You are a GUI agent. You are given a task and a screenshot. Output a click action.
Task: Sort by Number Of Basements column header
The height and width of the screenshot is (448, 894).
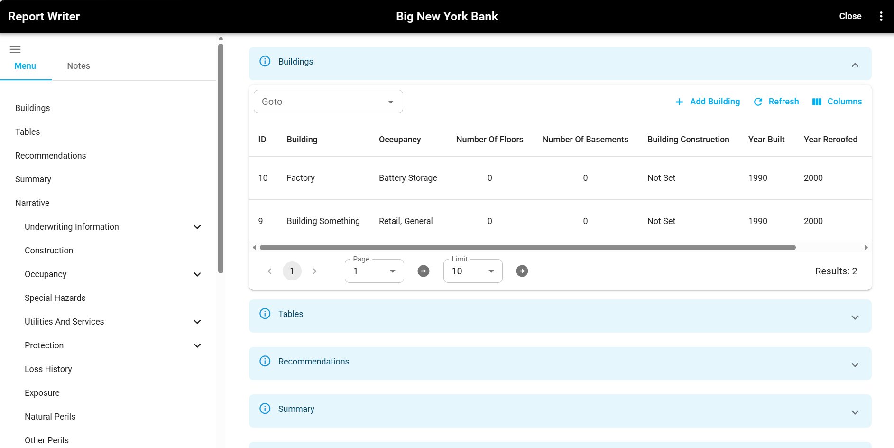coord(585,140)
